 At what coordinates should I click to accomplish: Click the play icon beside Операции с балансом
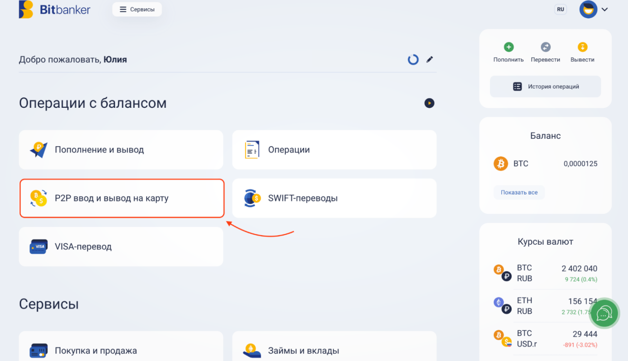click(x=429, y=103)
